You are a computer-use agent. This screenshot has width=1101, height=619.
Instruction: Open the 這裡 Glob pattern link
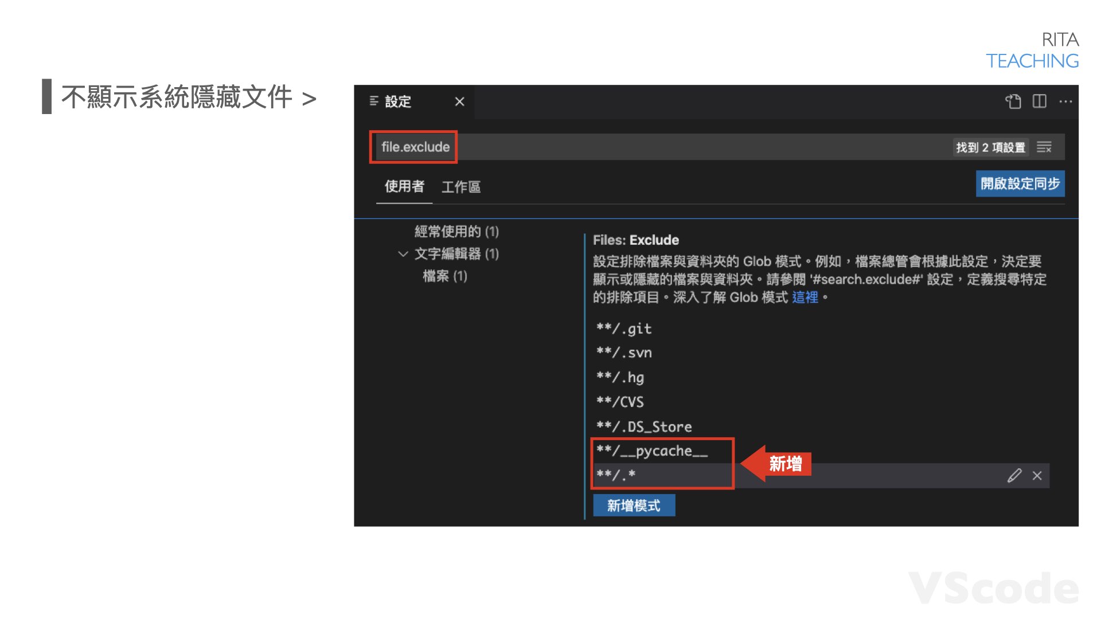coord(805,297)
